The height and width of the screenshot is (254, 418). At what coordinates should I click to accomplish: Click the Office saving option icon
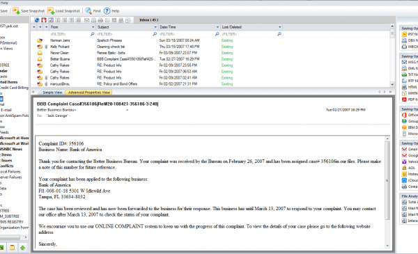(x=404, y=115)
